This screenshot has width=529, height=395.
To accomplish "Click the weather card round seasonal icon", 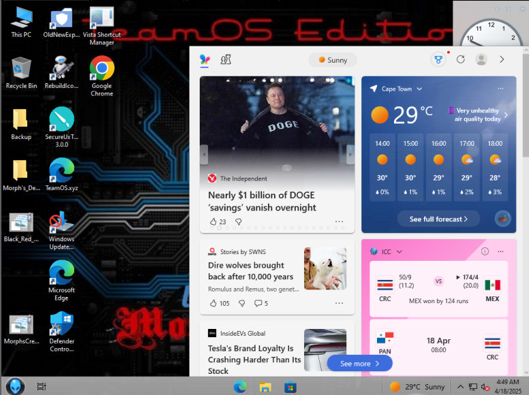I will coord(502,219).
